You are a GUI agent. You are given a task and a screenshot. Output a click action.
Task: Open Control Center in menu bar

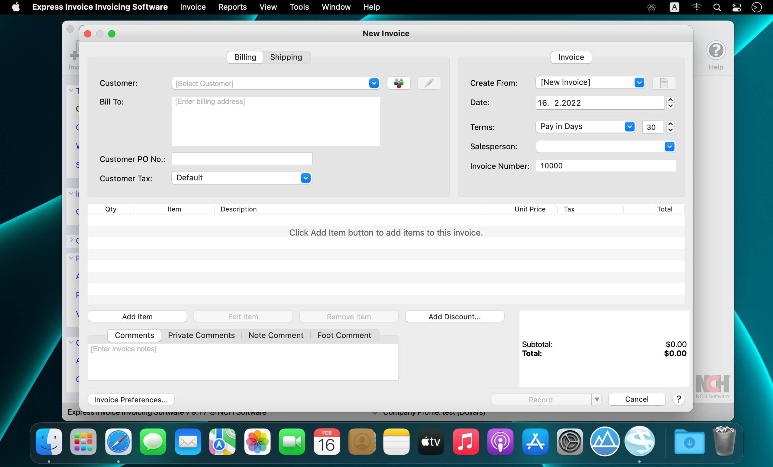tap(736, 7)
